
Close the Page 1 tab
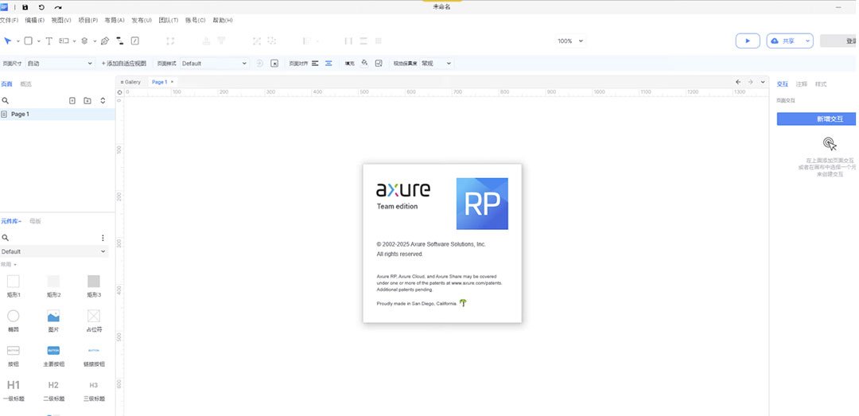[x=172, y=82]
